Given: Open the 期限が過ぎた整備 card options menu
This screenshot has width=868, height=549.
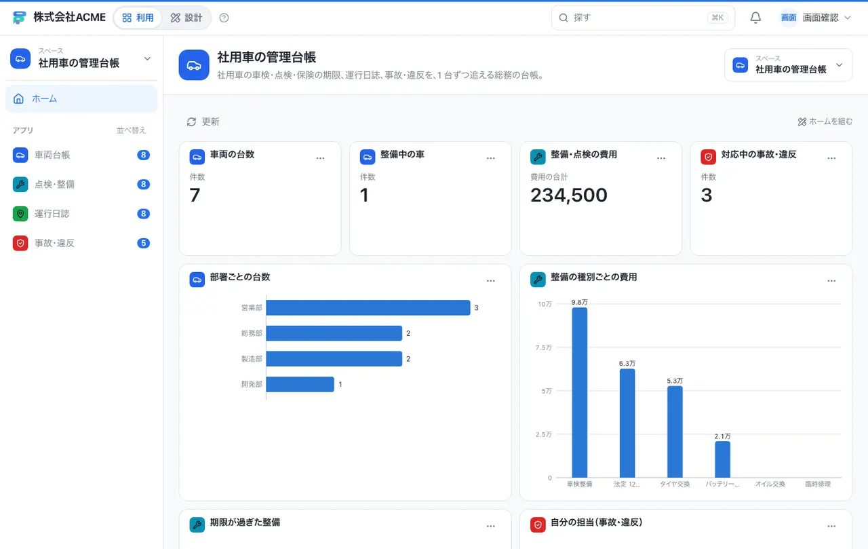Looking at the screenshot, I should point(491,526).
